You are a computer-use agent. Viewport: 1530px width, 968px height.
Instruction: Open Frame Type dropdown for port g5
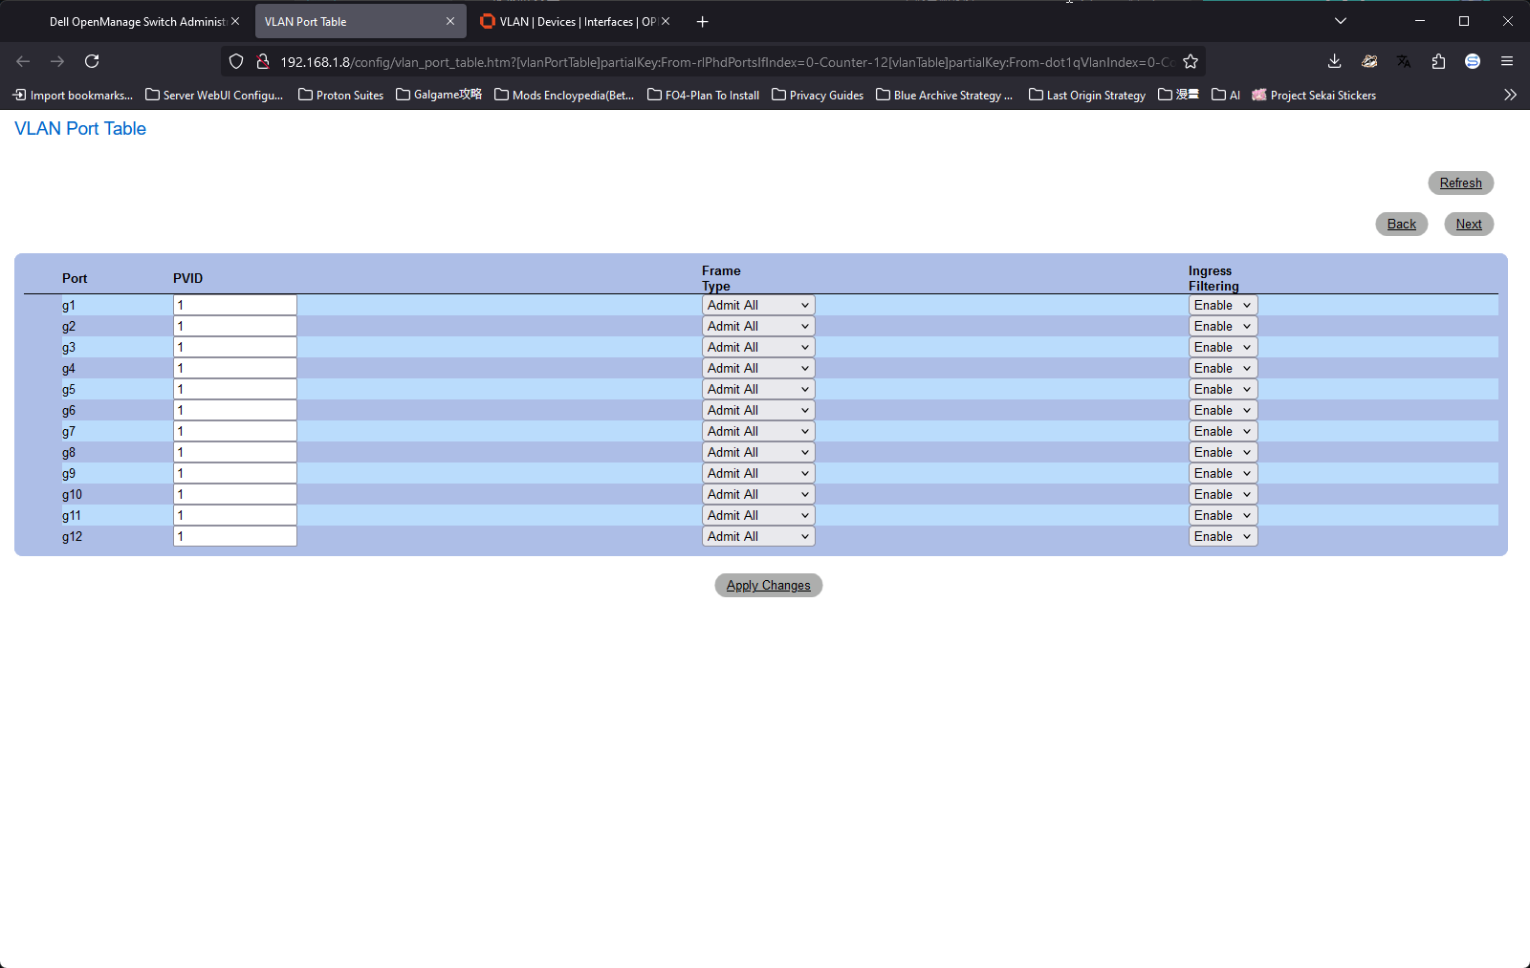[x=758, y=389]
